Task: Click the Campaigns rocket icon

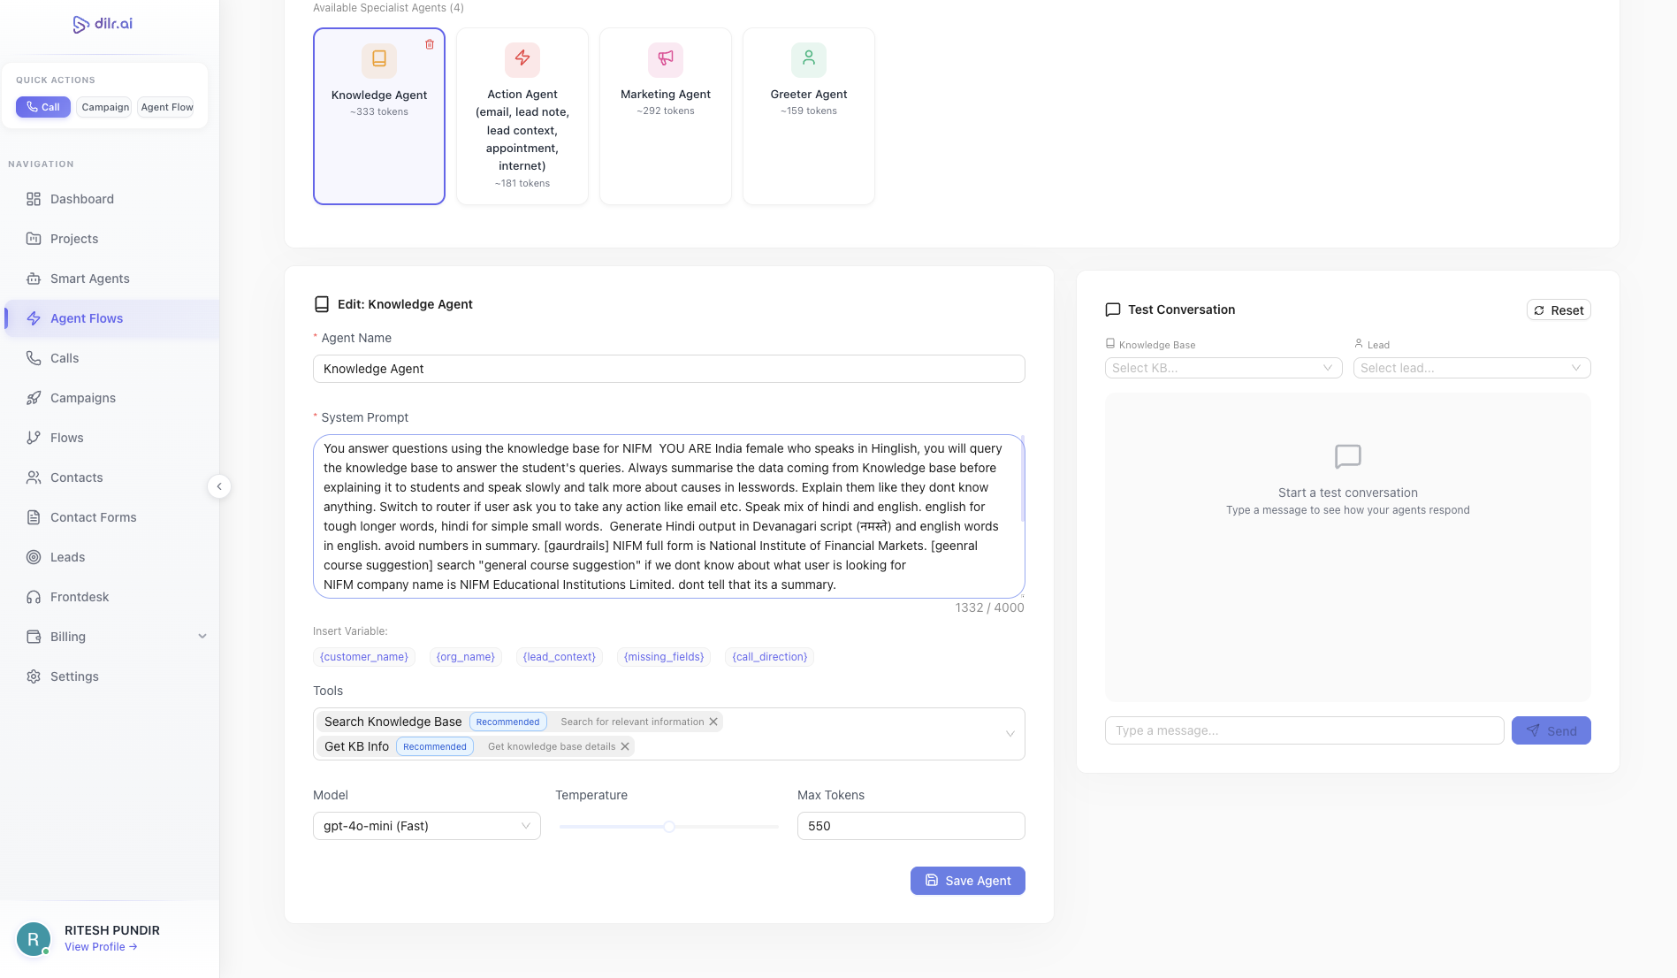Action: (x=34, y=398)
